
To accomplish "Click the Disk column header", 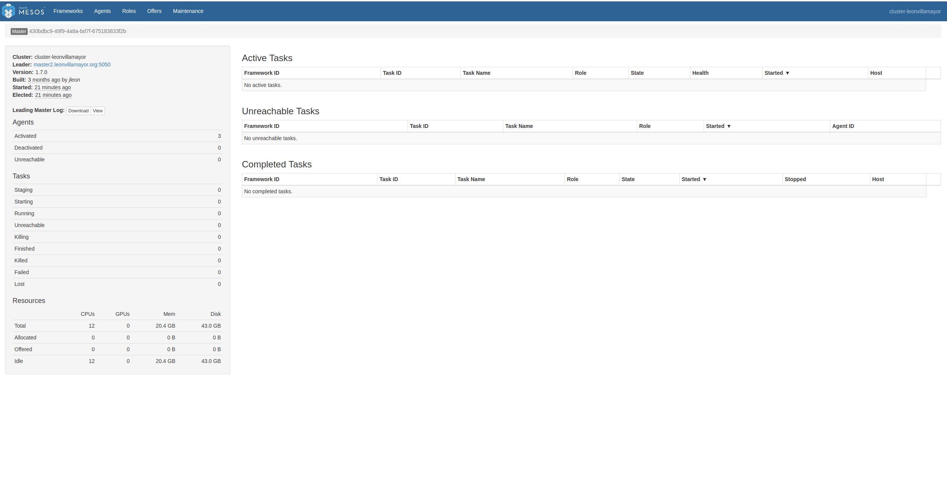I will 216,314.
